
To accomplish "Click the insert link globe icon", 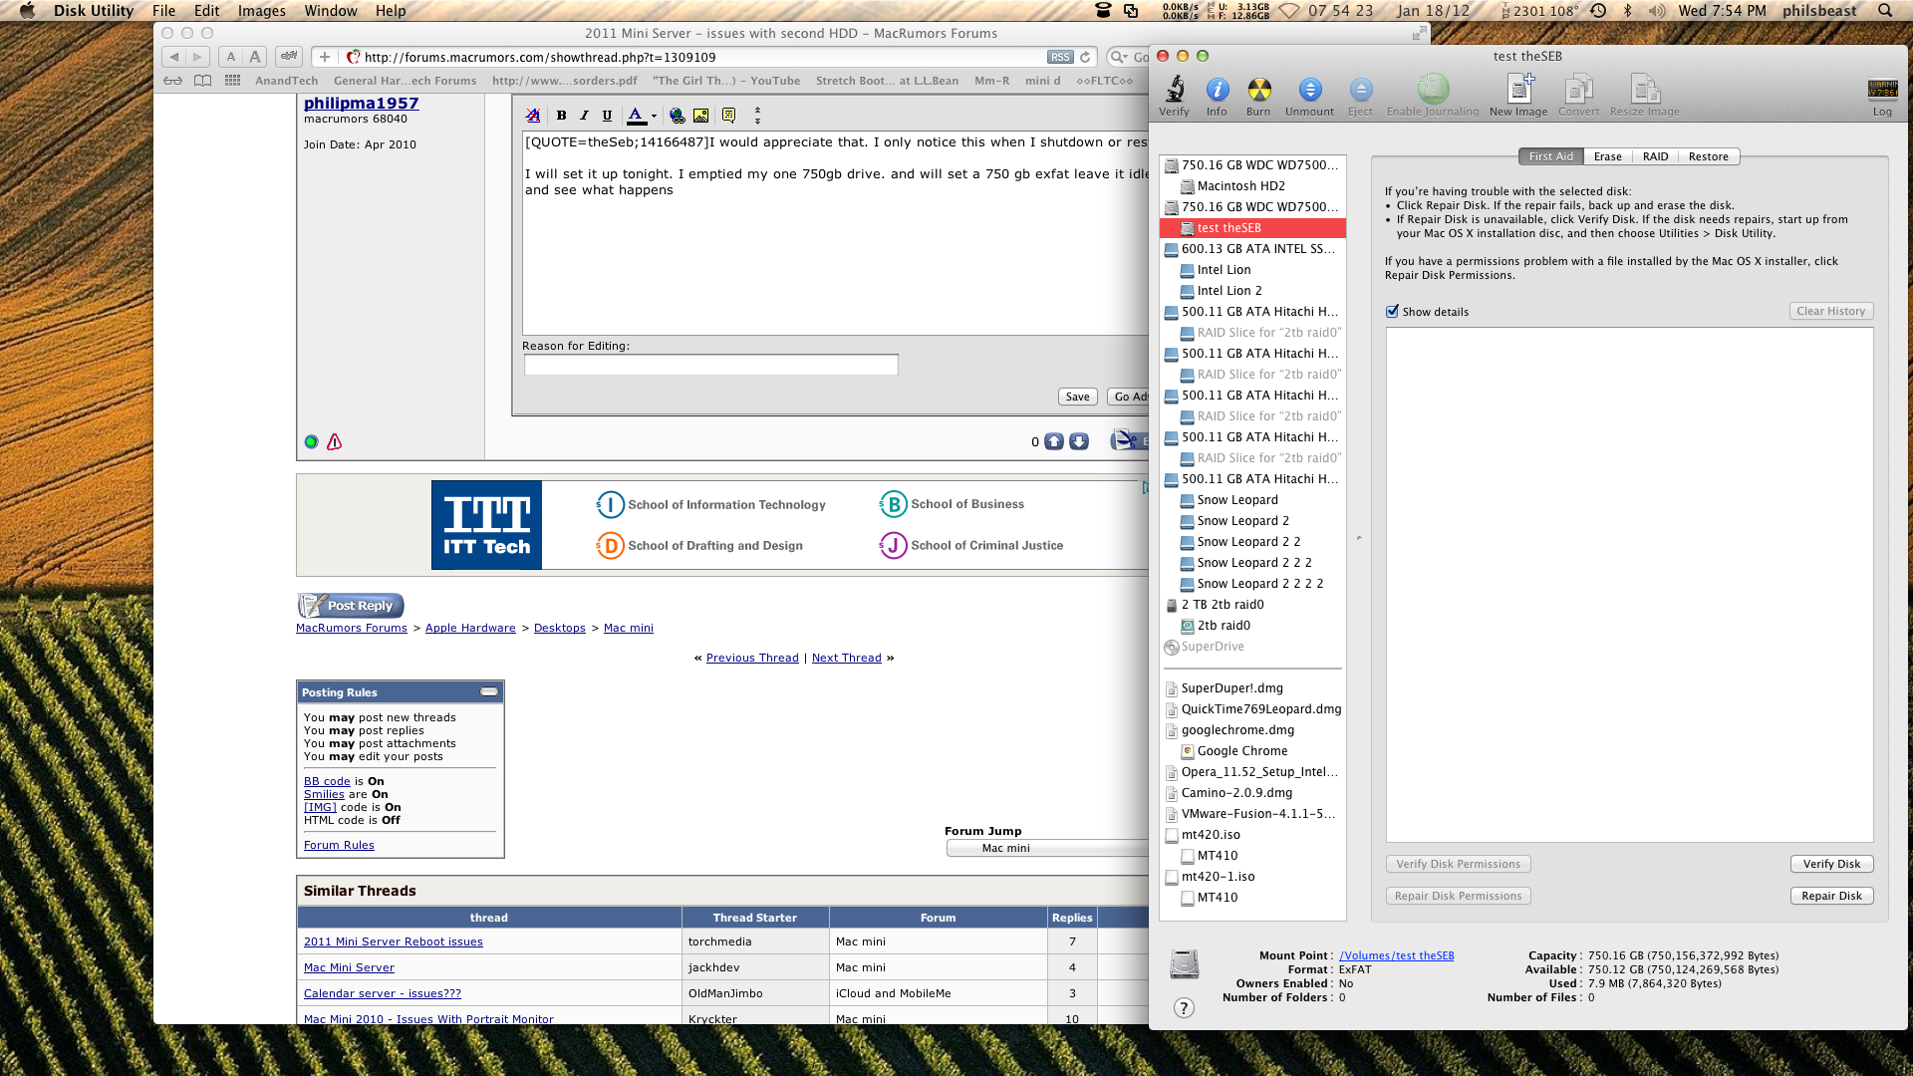I will click(678, 116).
